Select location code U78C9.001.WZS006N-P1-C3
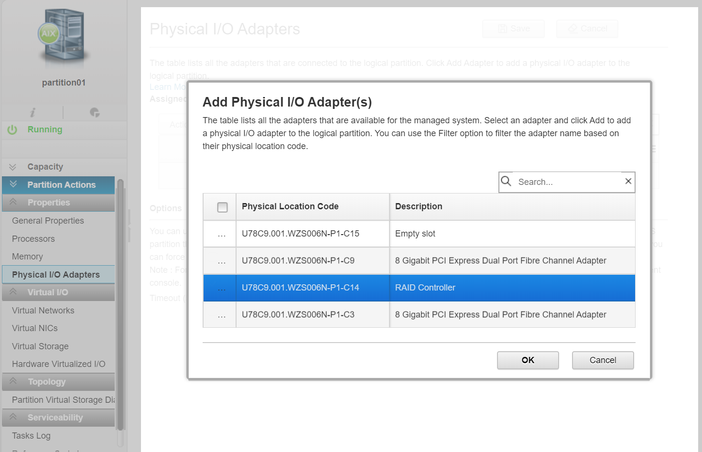Image resolution: width=702 pixels, height=452 pixels. pos(298,315)
